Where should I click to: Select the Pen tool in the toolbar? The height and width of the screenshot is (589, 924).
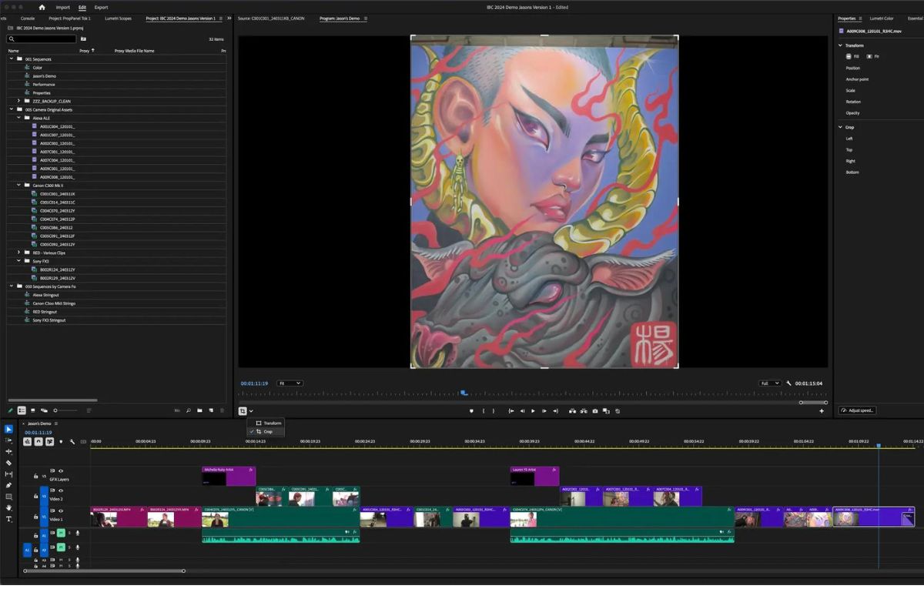(x=8, y=485)
